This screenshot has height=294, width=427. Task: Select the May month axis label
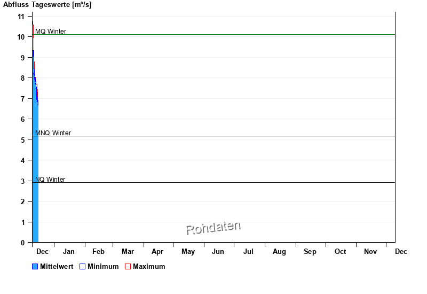coord(188,252)
